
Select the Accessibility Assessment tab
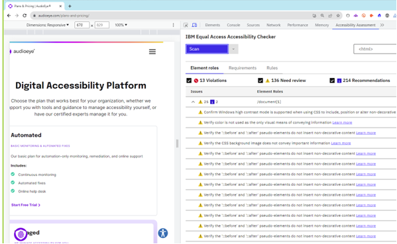click(x=355, y=25)
